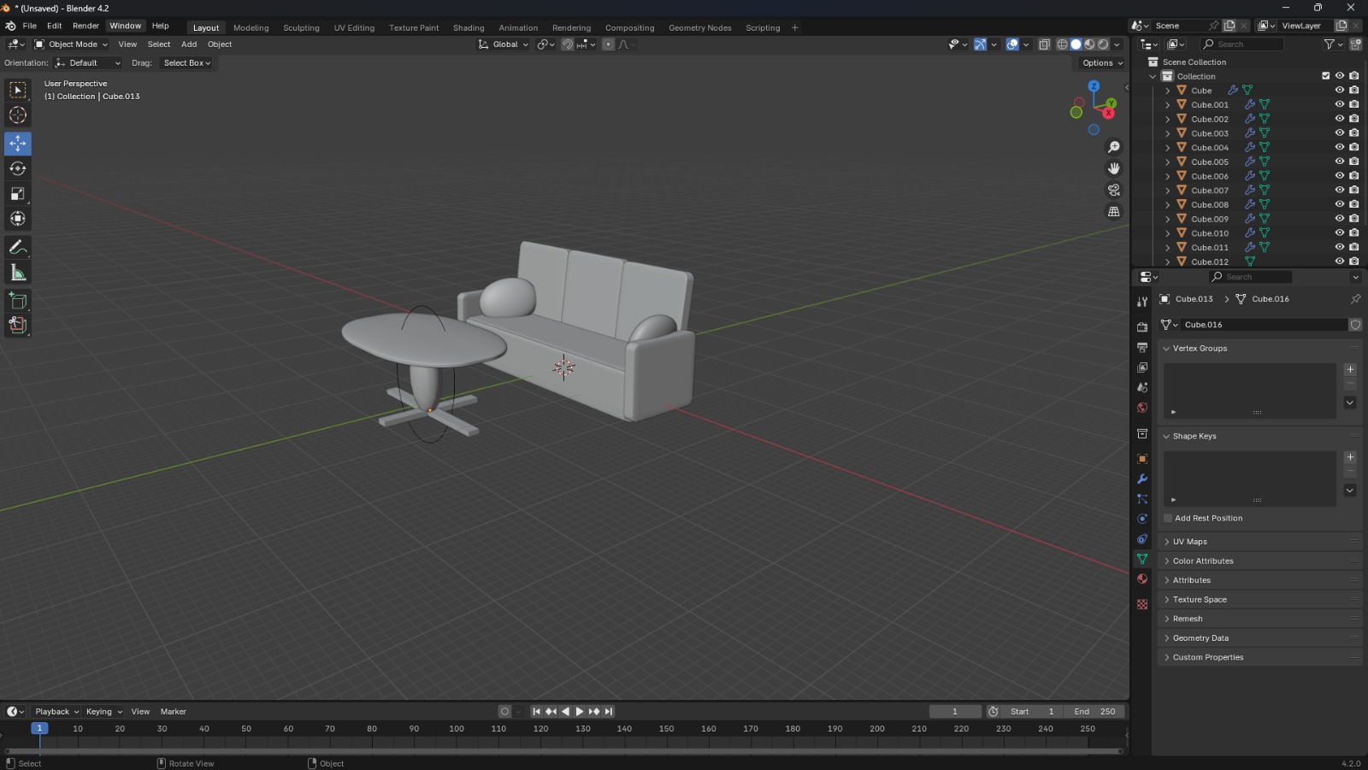
Task: Select the Measure tool
Action: point(18,273)
